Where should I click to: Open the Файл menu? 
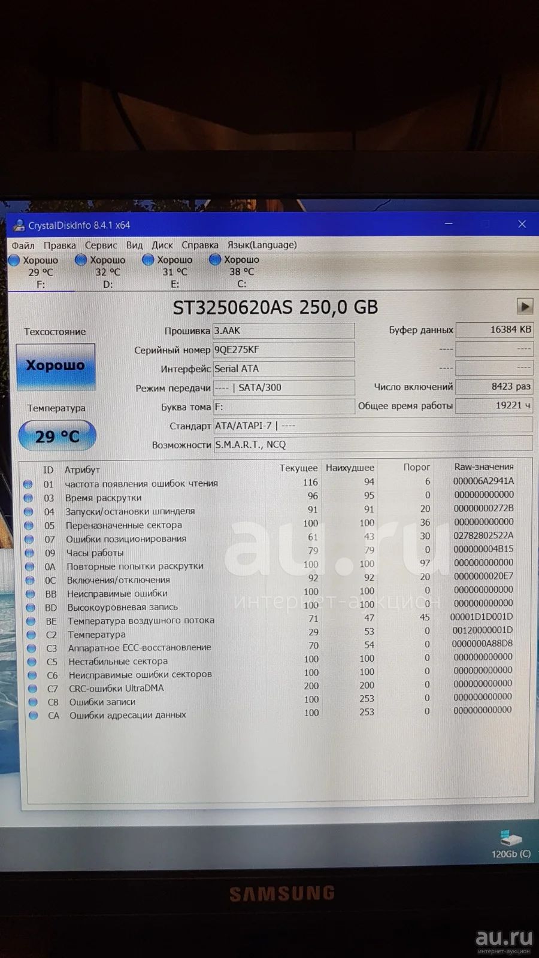tap(23, 245)
